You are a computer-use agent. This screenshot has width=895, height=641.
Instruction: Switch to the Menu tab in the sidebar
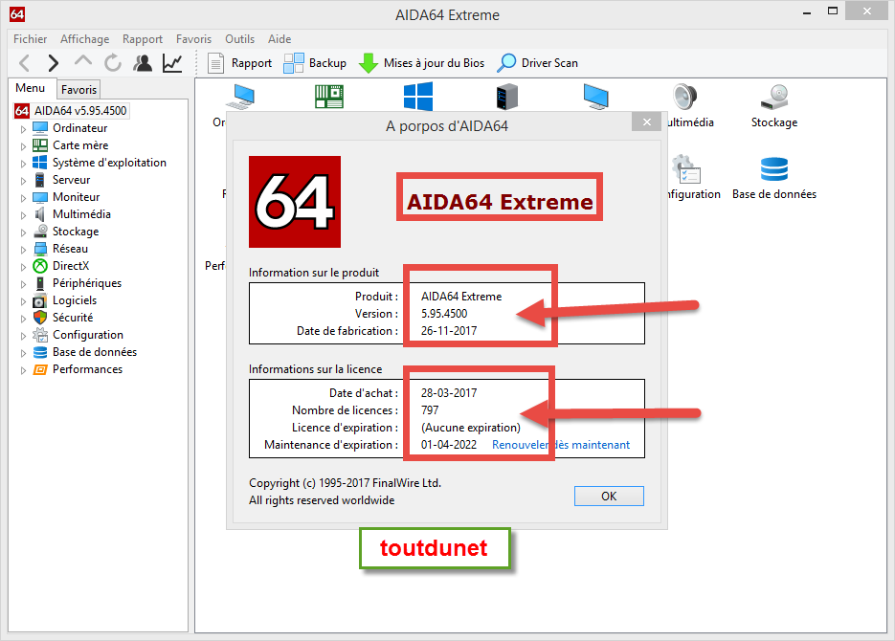(31, 88)
